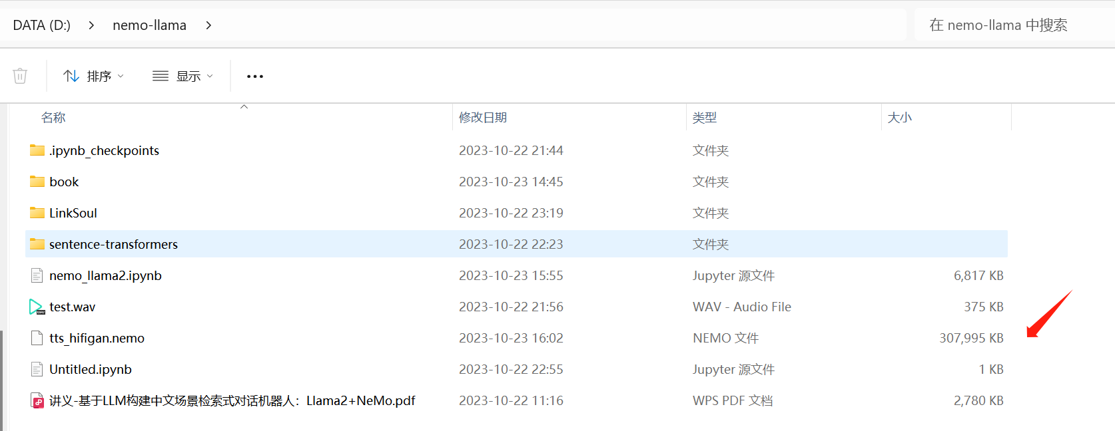
Task: Sort by the 大小 column header
Action: [900, 118]
